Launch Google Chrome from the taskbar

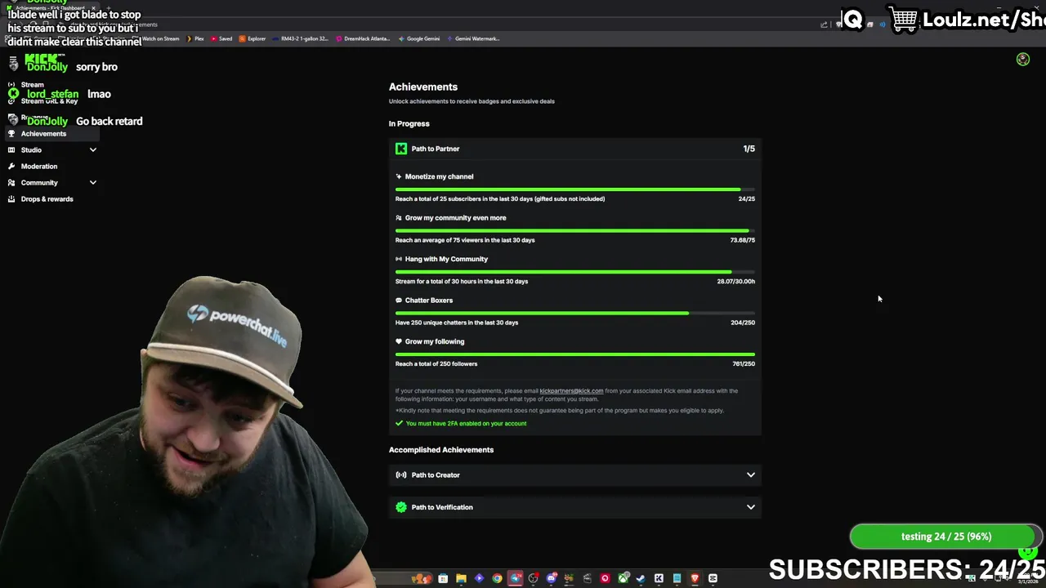tap(497, 578)
